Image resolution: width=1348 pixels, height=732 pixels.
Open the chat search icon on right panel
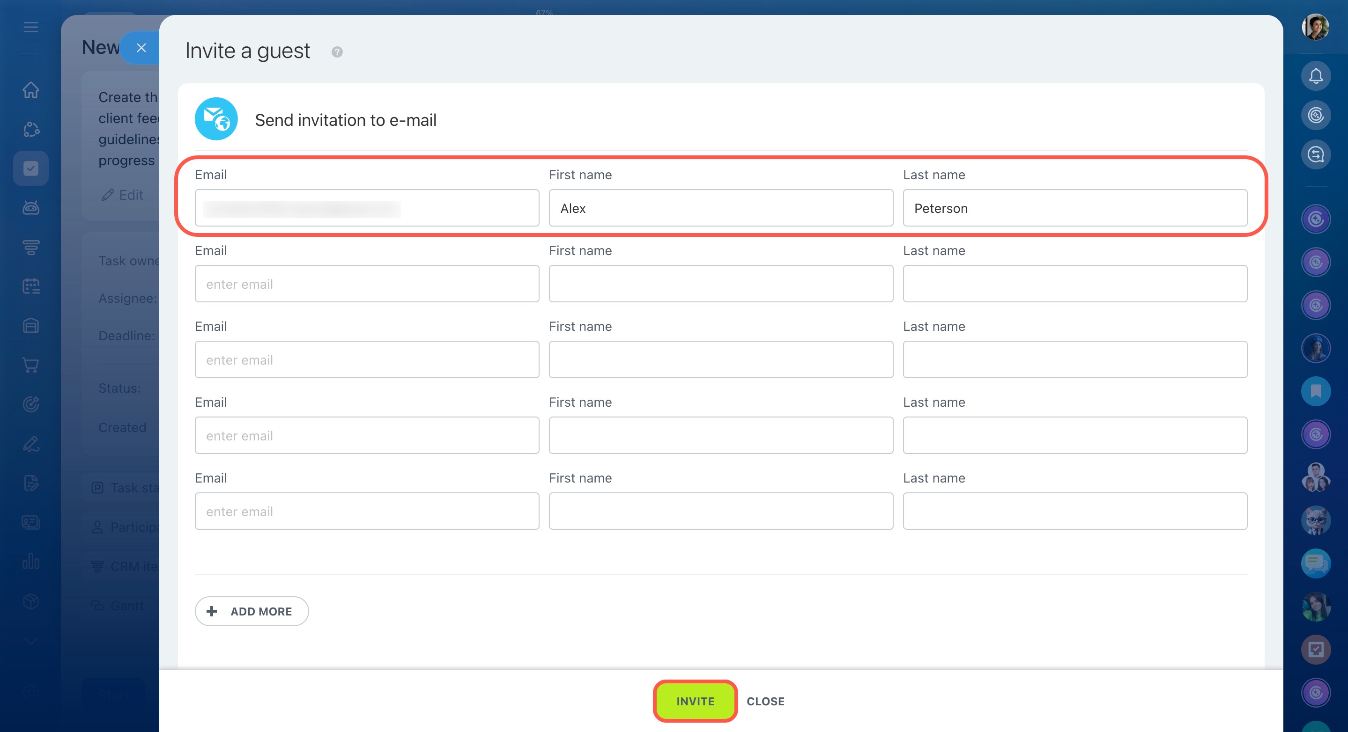point(1315,155)
